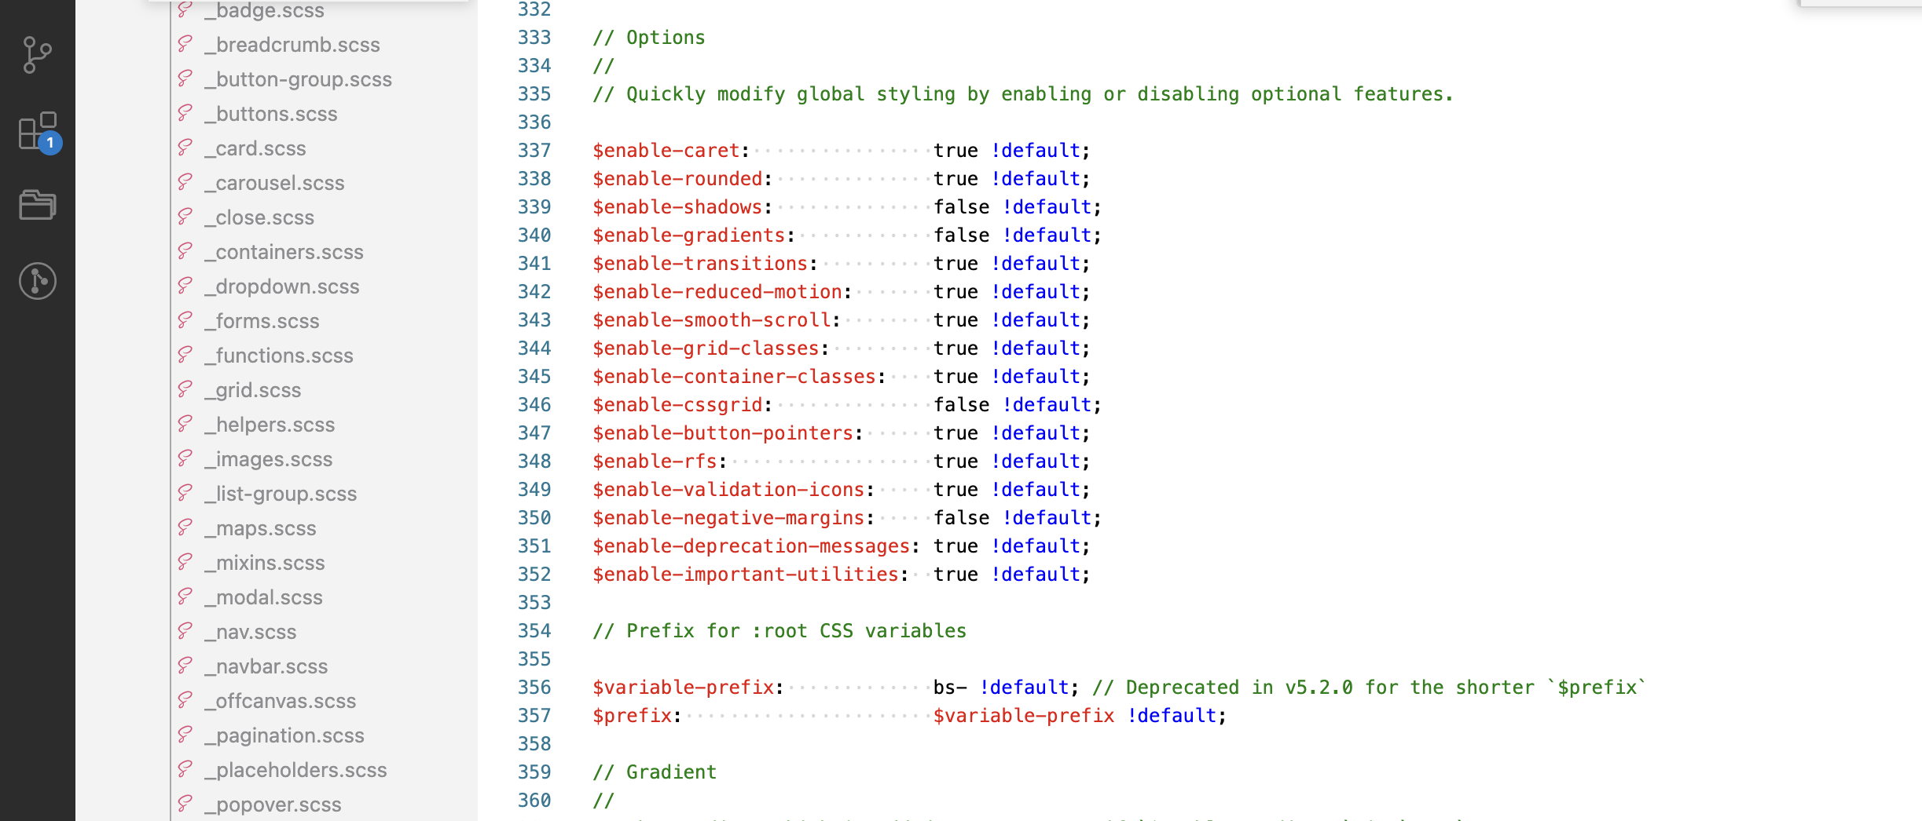The width and height of the screenshot is (1922, 821).
Task: Click the Sass icon beside _navbar.scss
Action: point(185,666)
